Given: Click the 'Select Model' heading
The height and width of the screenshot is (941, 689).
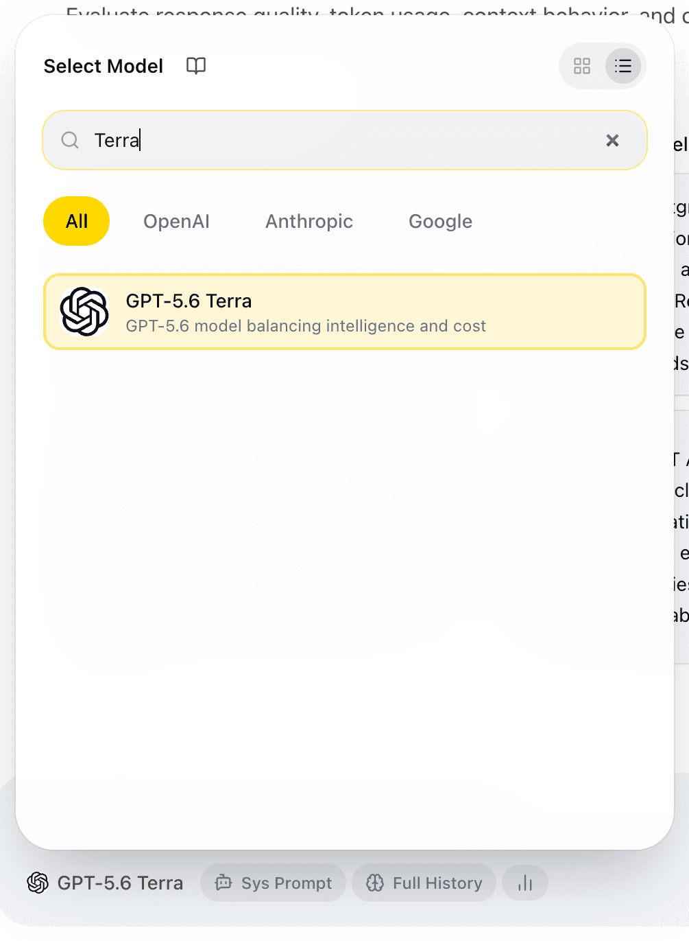Looking at the screenshot, I should pyautogui.click(x=104, y=66).
